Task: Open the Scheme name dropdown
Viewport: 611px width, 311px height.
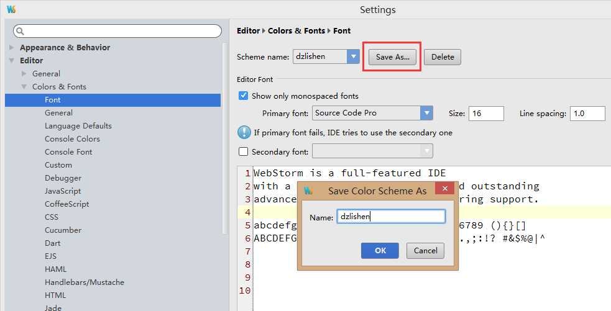Action: 353,56
